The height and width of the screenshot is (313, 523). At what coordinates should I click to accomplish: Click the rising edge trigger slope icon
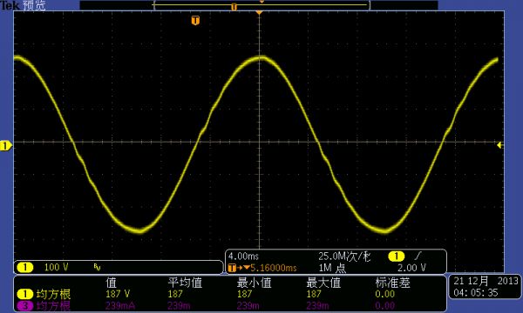click(418, 256)
